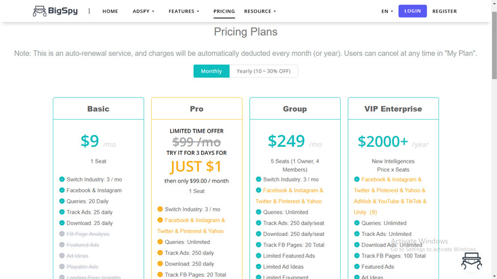Expand the ADSPY dropdown menu

click(x=143, y=11)
